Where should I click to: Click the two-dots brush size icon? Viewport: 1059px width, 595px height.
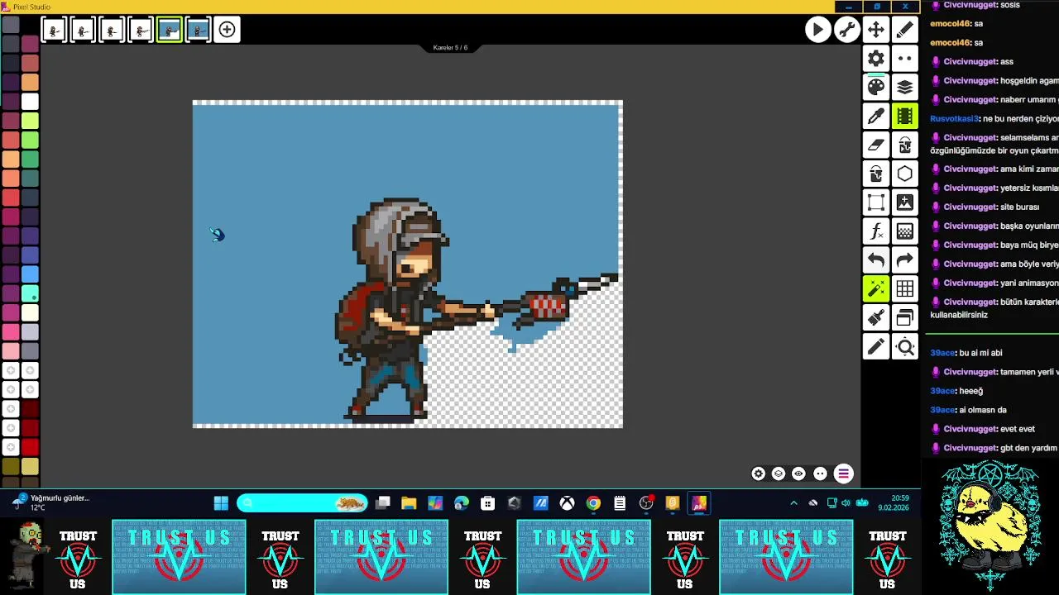pos(905,58)
